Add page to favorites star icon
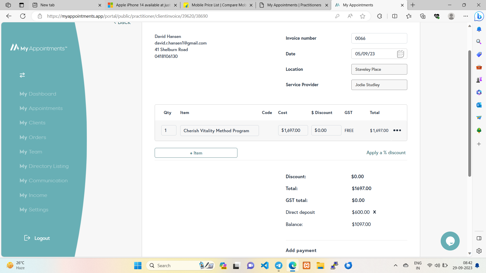Image resolution: width=486 pixels, height=273 pixels. coord(362,16)
